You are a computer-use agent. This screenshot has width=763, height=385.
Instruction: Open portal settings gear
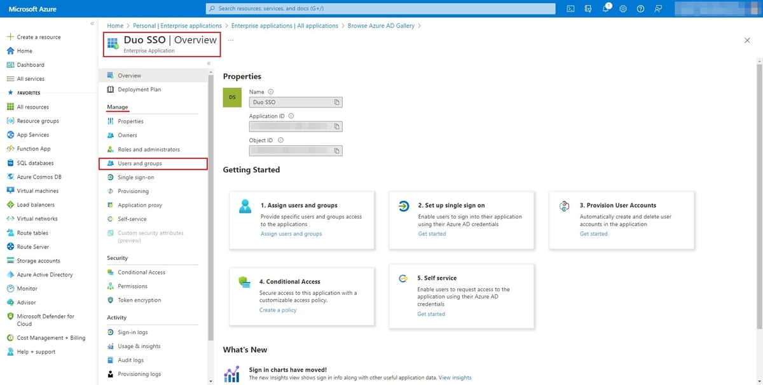(x=623, y=9)
